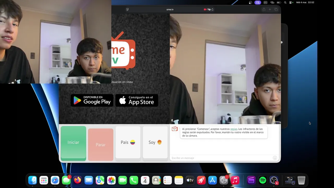Viewport: 334px width, 188px height.
Task: Open Finder from the dock
Action: pos(33,180)
